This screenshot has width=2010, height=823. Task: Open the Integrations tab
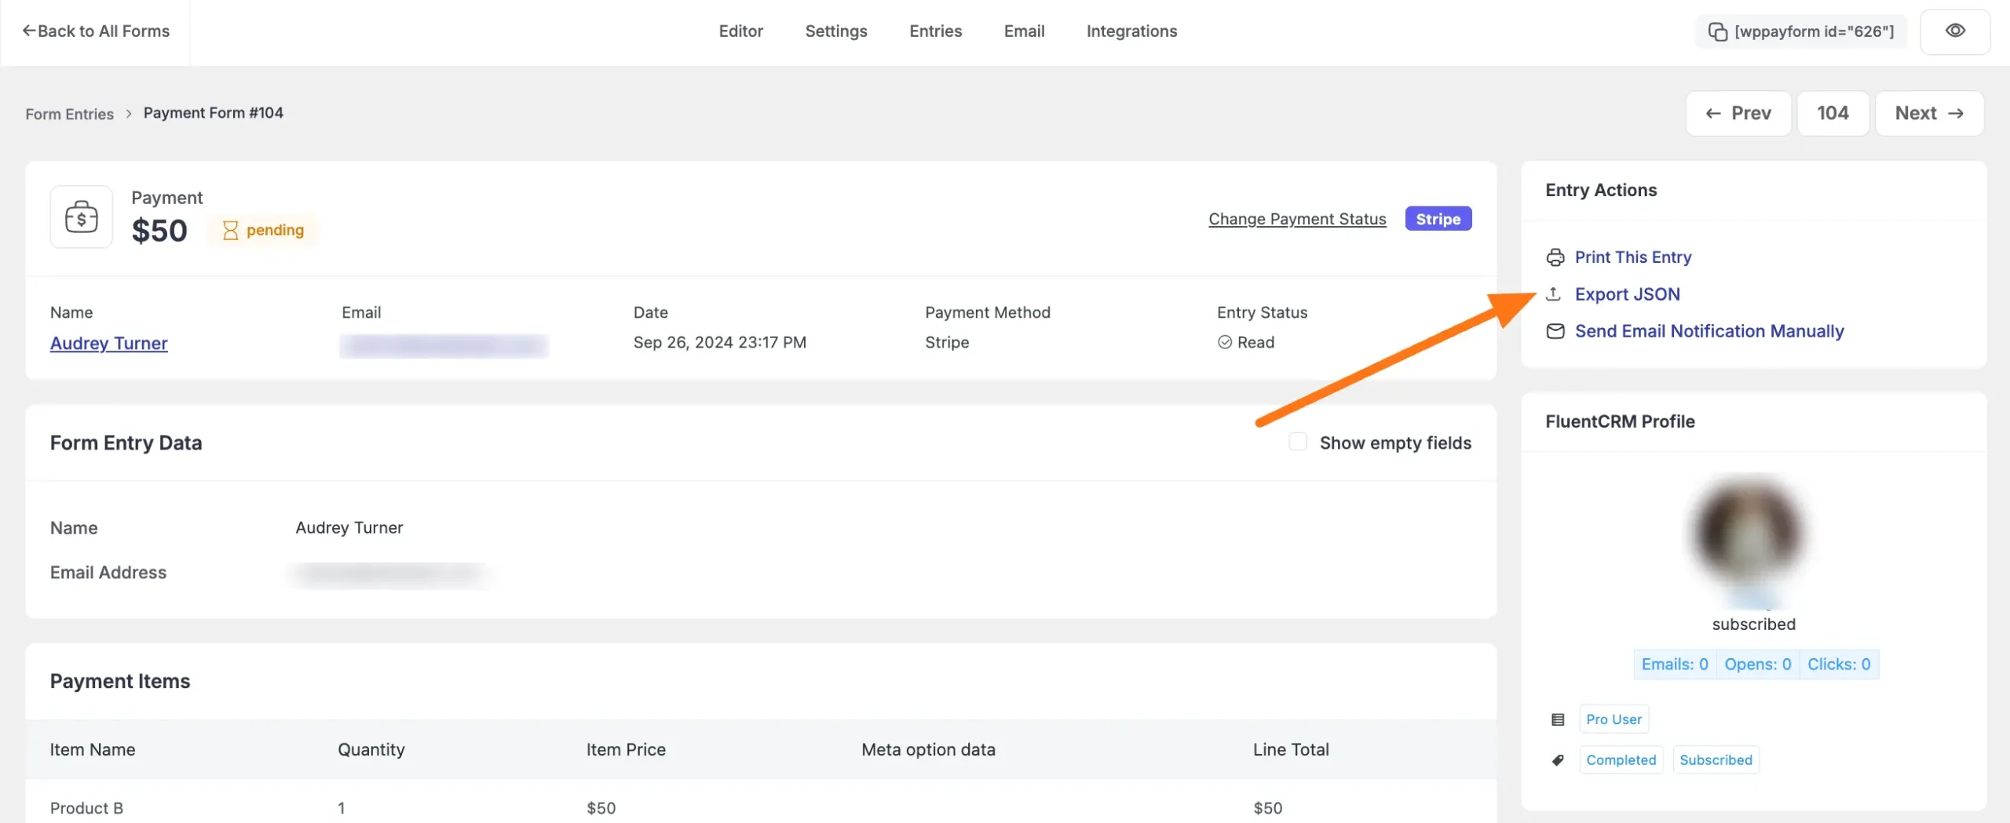pyautogui.click(x=1131, y=31)
